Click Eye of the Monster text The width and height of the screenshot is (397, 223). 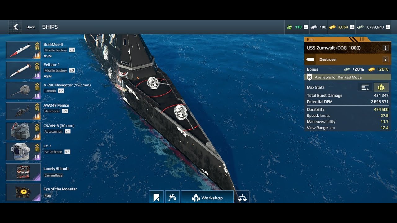(60, 189)
